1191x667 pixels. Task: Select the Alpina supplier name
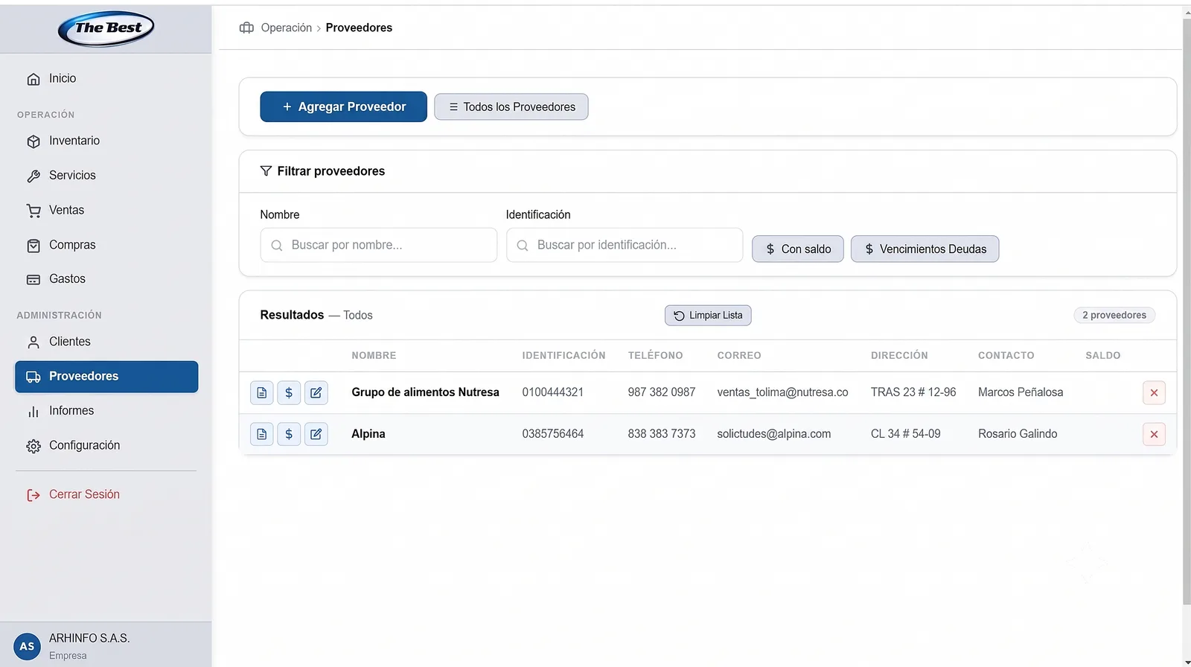coord(368,434)
